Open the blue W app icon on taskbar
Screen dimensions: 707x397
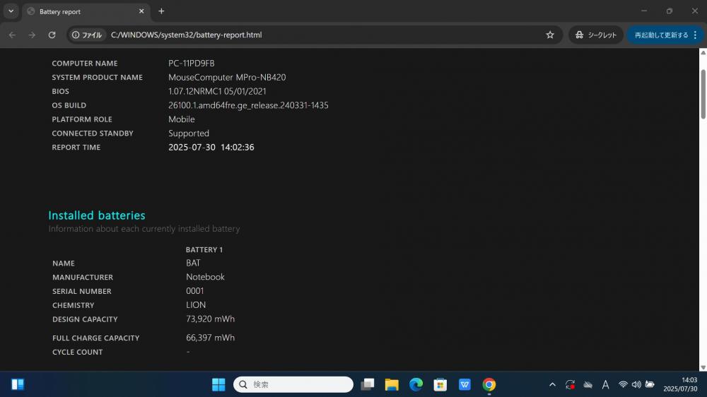465,384
